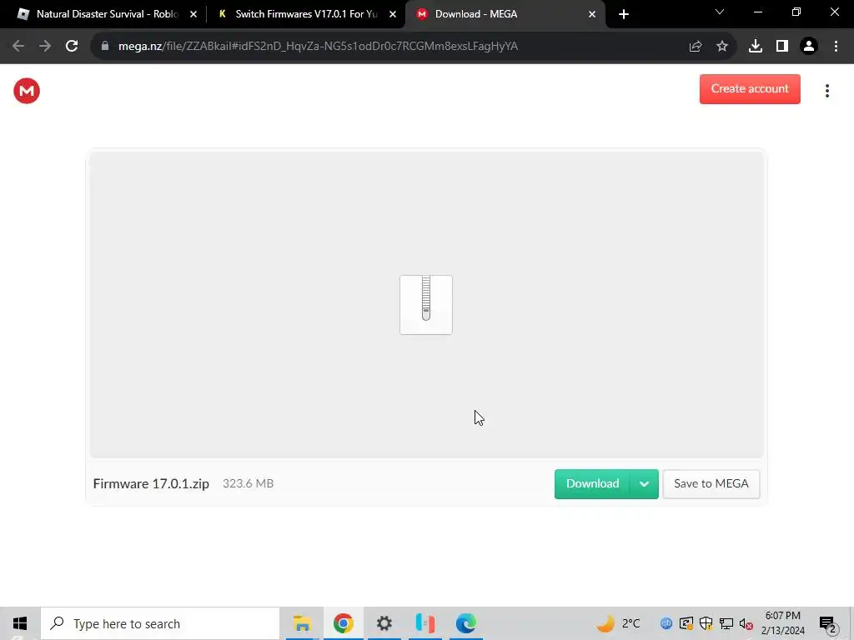Click the green Download button
The image size is (854, 640).
coord(592,484)
